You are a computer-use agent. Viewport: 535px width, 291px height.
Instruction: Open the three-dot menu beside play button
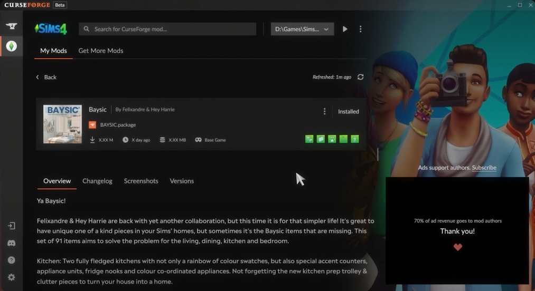click(360, 29)
